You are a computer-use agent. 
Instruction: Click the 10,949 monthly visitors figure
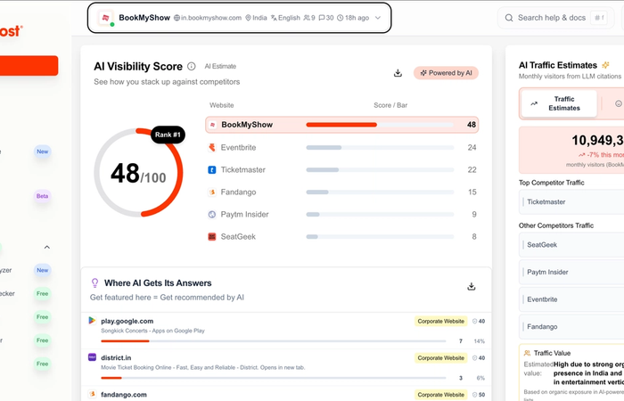[x=598, y=140]
